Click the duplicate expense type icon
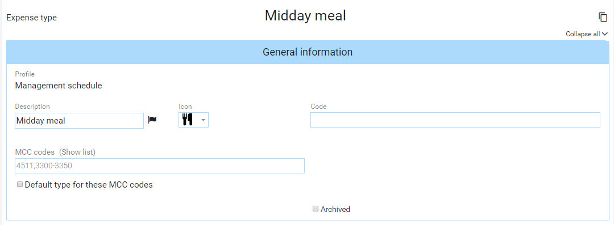 [603, 17]
